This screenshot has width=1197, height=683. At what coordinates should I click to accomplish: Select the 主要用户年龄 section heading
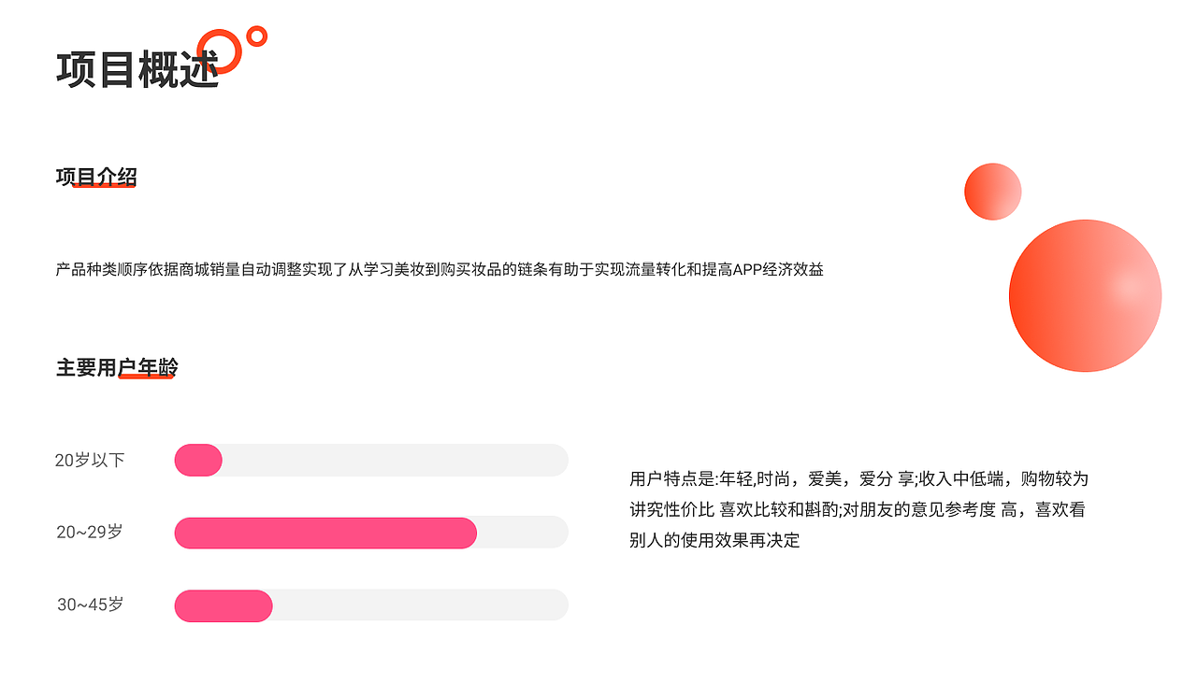pyautogui.click(x=117, y=368)
